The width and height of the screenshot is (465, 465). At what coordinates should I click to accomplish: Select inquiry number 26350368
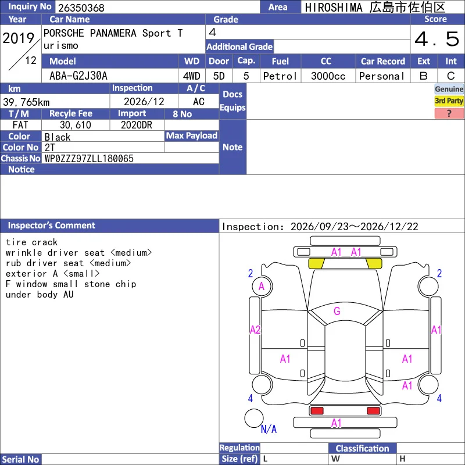pos(81,8)
